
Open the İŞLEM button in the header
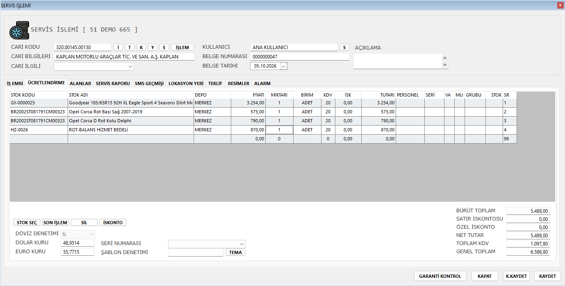182,47
